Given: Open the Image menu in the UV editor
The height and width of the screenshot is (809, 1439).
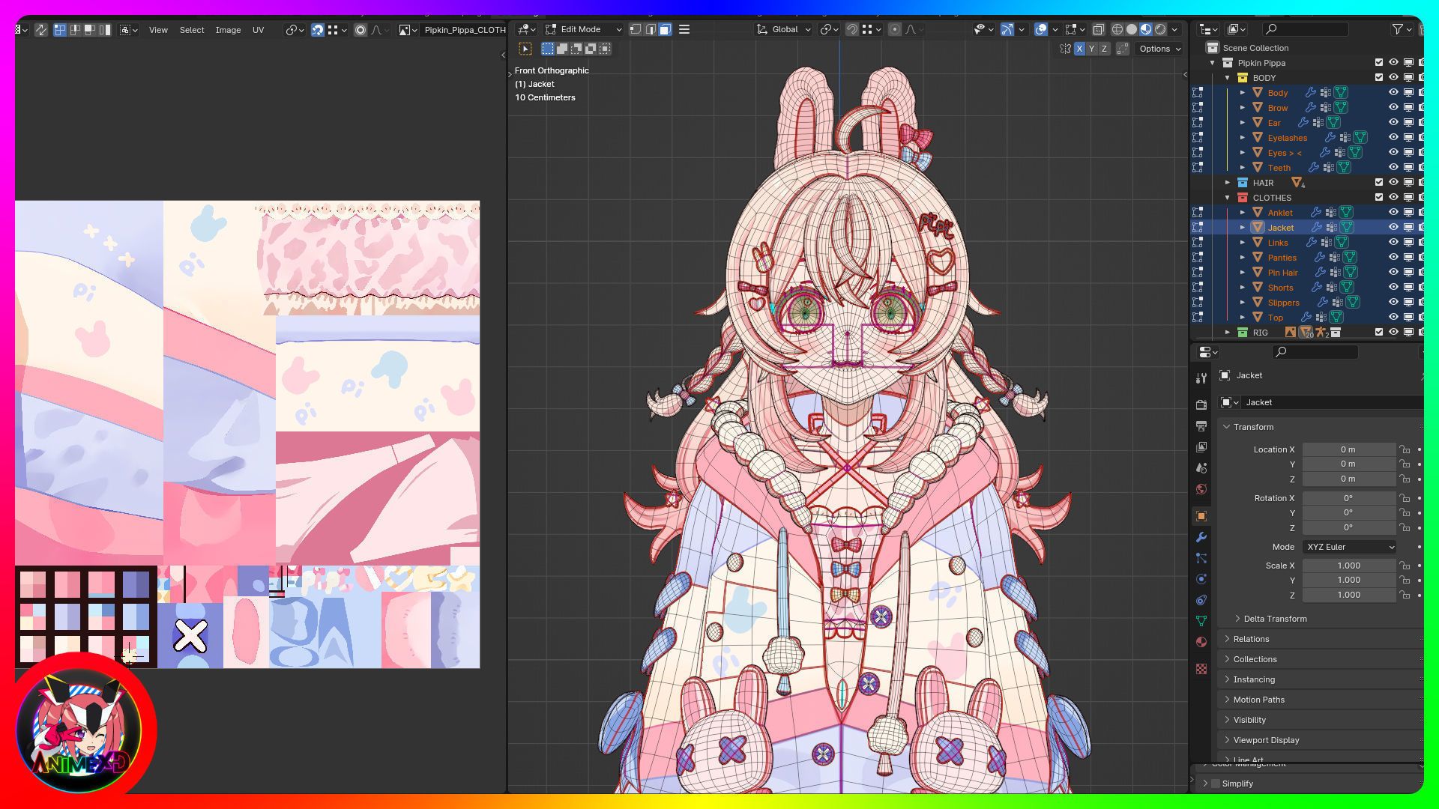Looking at the screenshot, I should pyautogui.click(x=228, y=30).
